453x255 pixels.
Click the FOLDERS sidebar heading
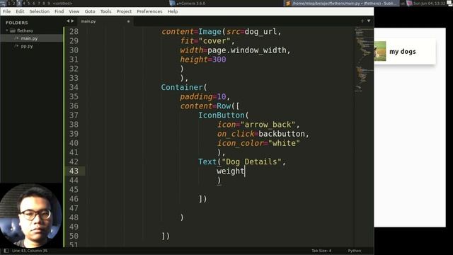[x=17, y=23]
